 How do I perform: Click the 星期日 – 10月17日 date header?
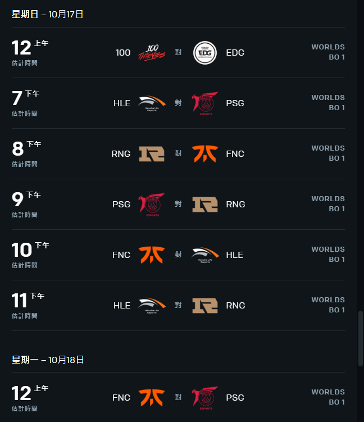tap(47, 14)
